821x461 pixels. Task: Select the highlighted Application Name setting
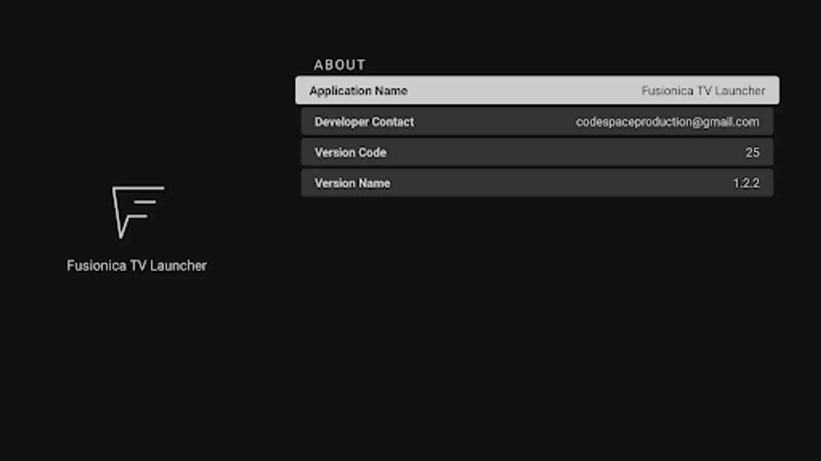(537, 90)
